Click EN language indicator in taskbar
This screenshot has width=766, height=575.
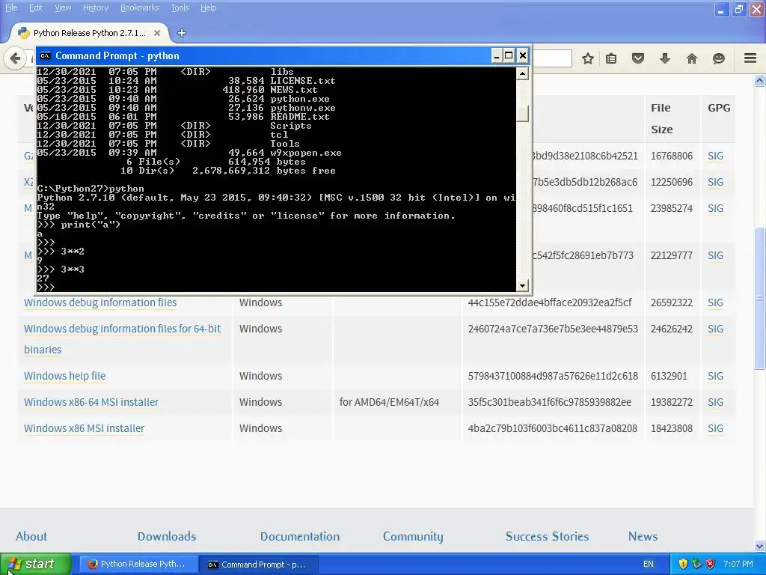(649, 564)
